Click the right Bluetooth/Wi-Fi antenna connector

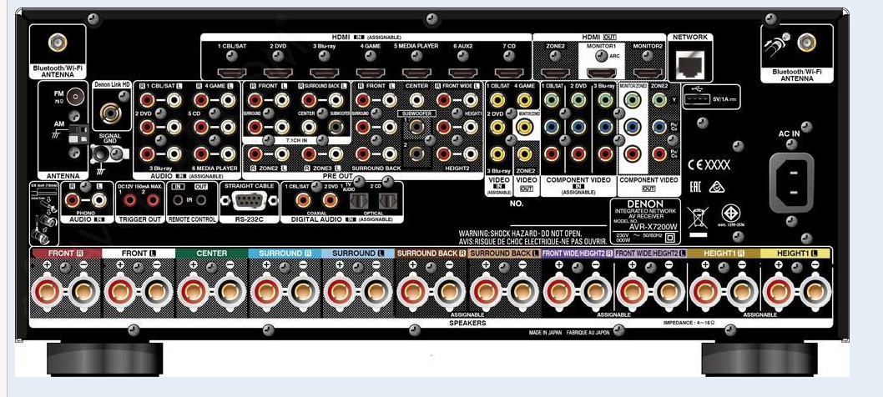coord(806,41)
